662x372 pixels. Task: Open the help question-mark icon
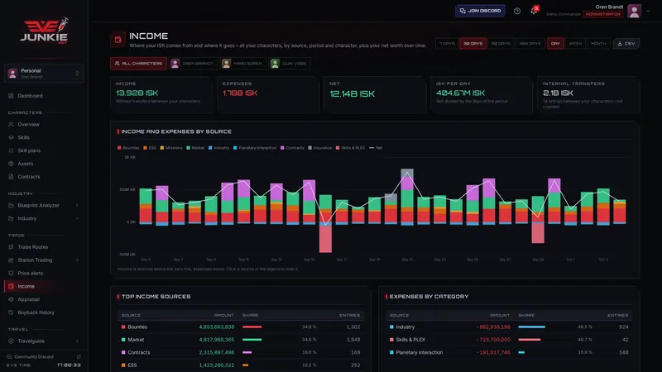516,11
